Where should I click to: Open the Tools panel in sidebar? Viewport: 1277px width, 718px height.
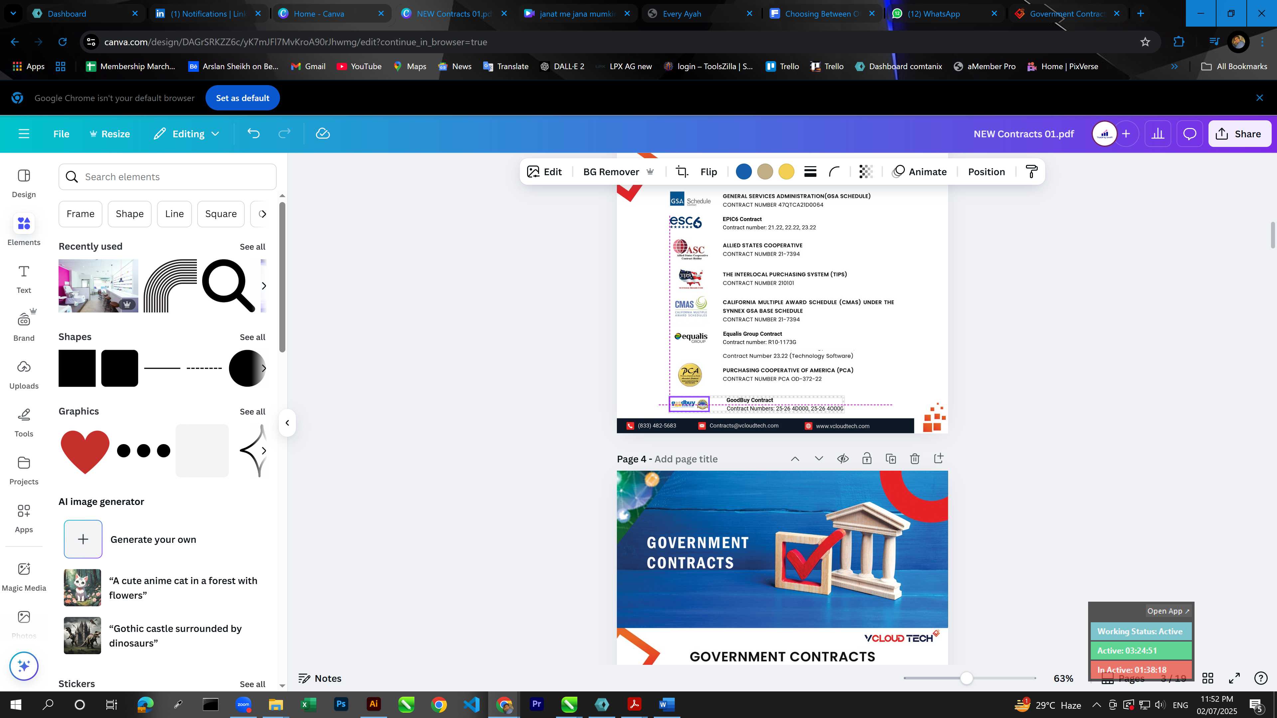24,423
